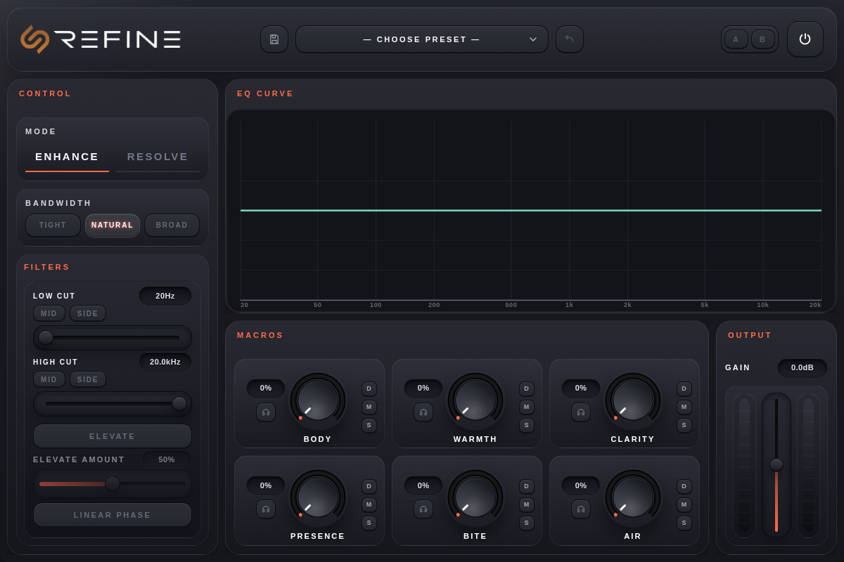844x562 pixels.
Task: Solo-listen the Clarity band headphone icon
Action: pos(581,412)
